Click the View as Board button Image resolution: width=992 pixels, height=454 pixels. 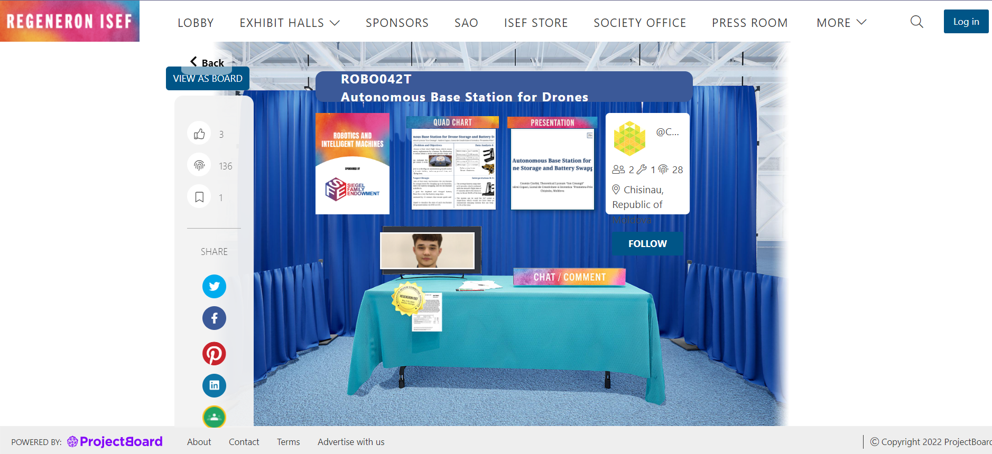pos(208,79)
